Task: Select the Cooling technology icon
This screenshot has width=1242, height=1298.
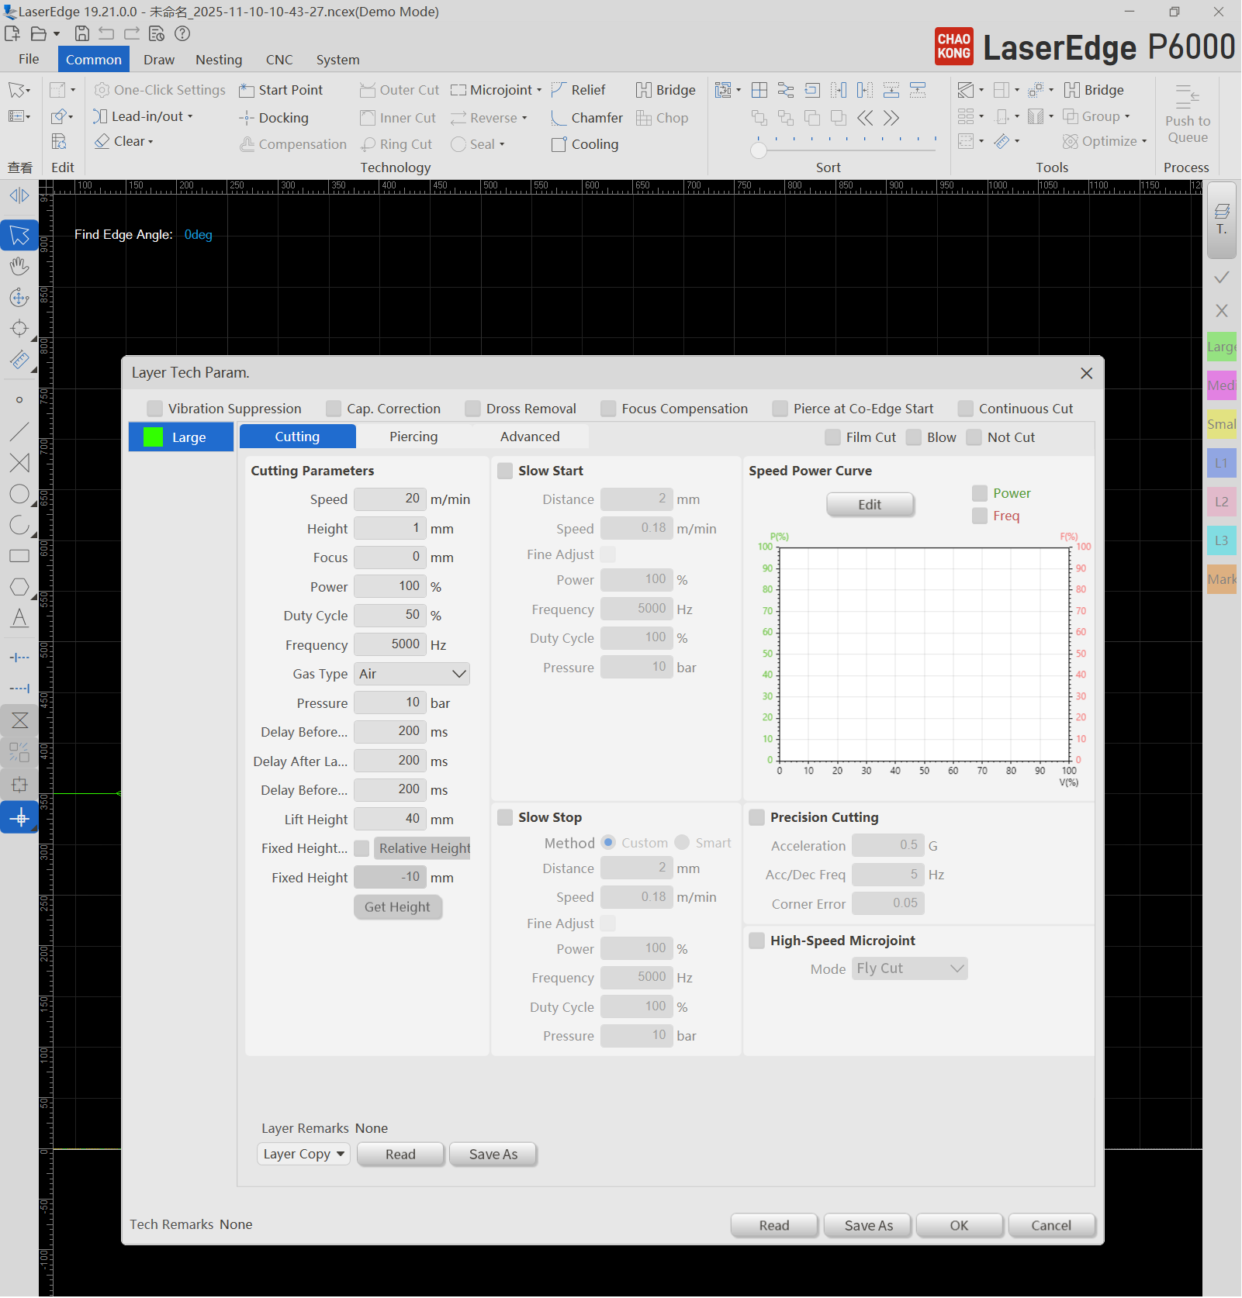Action: (x=559, y=145)
